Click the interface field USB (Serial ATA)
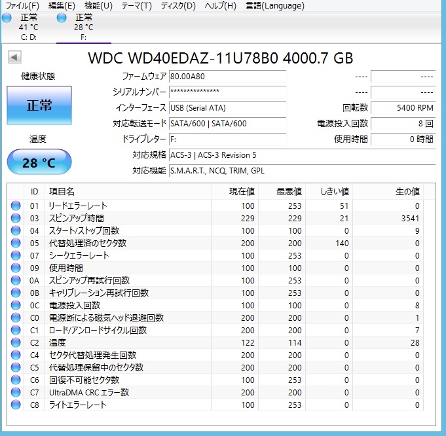446x436 pixels. coord(227,108)
